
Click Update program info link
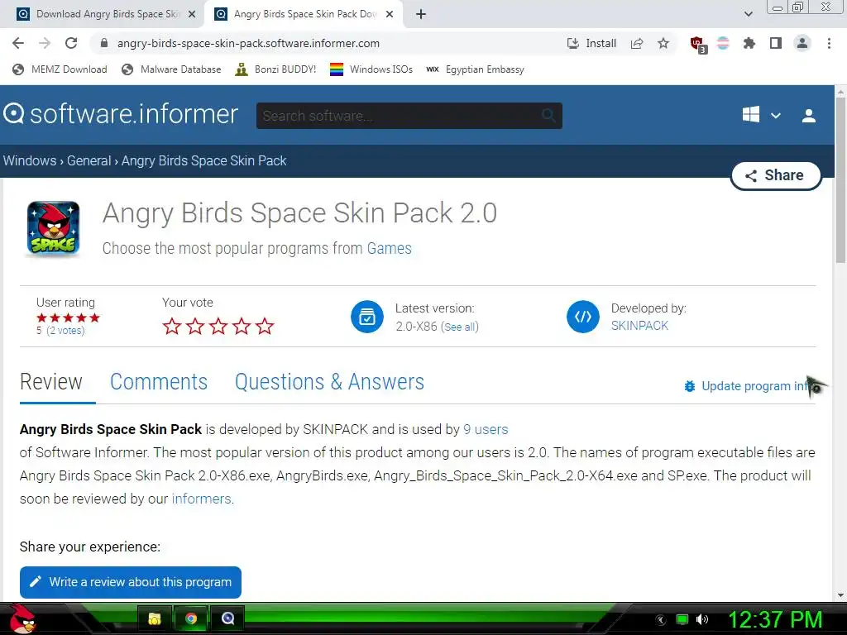click(751, 386)
